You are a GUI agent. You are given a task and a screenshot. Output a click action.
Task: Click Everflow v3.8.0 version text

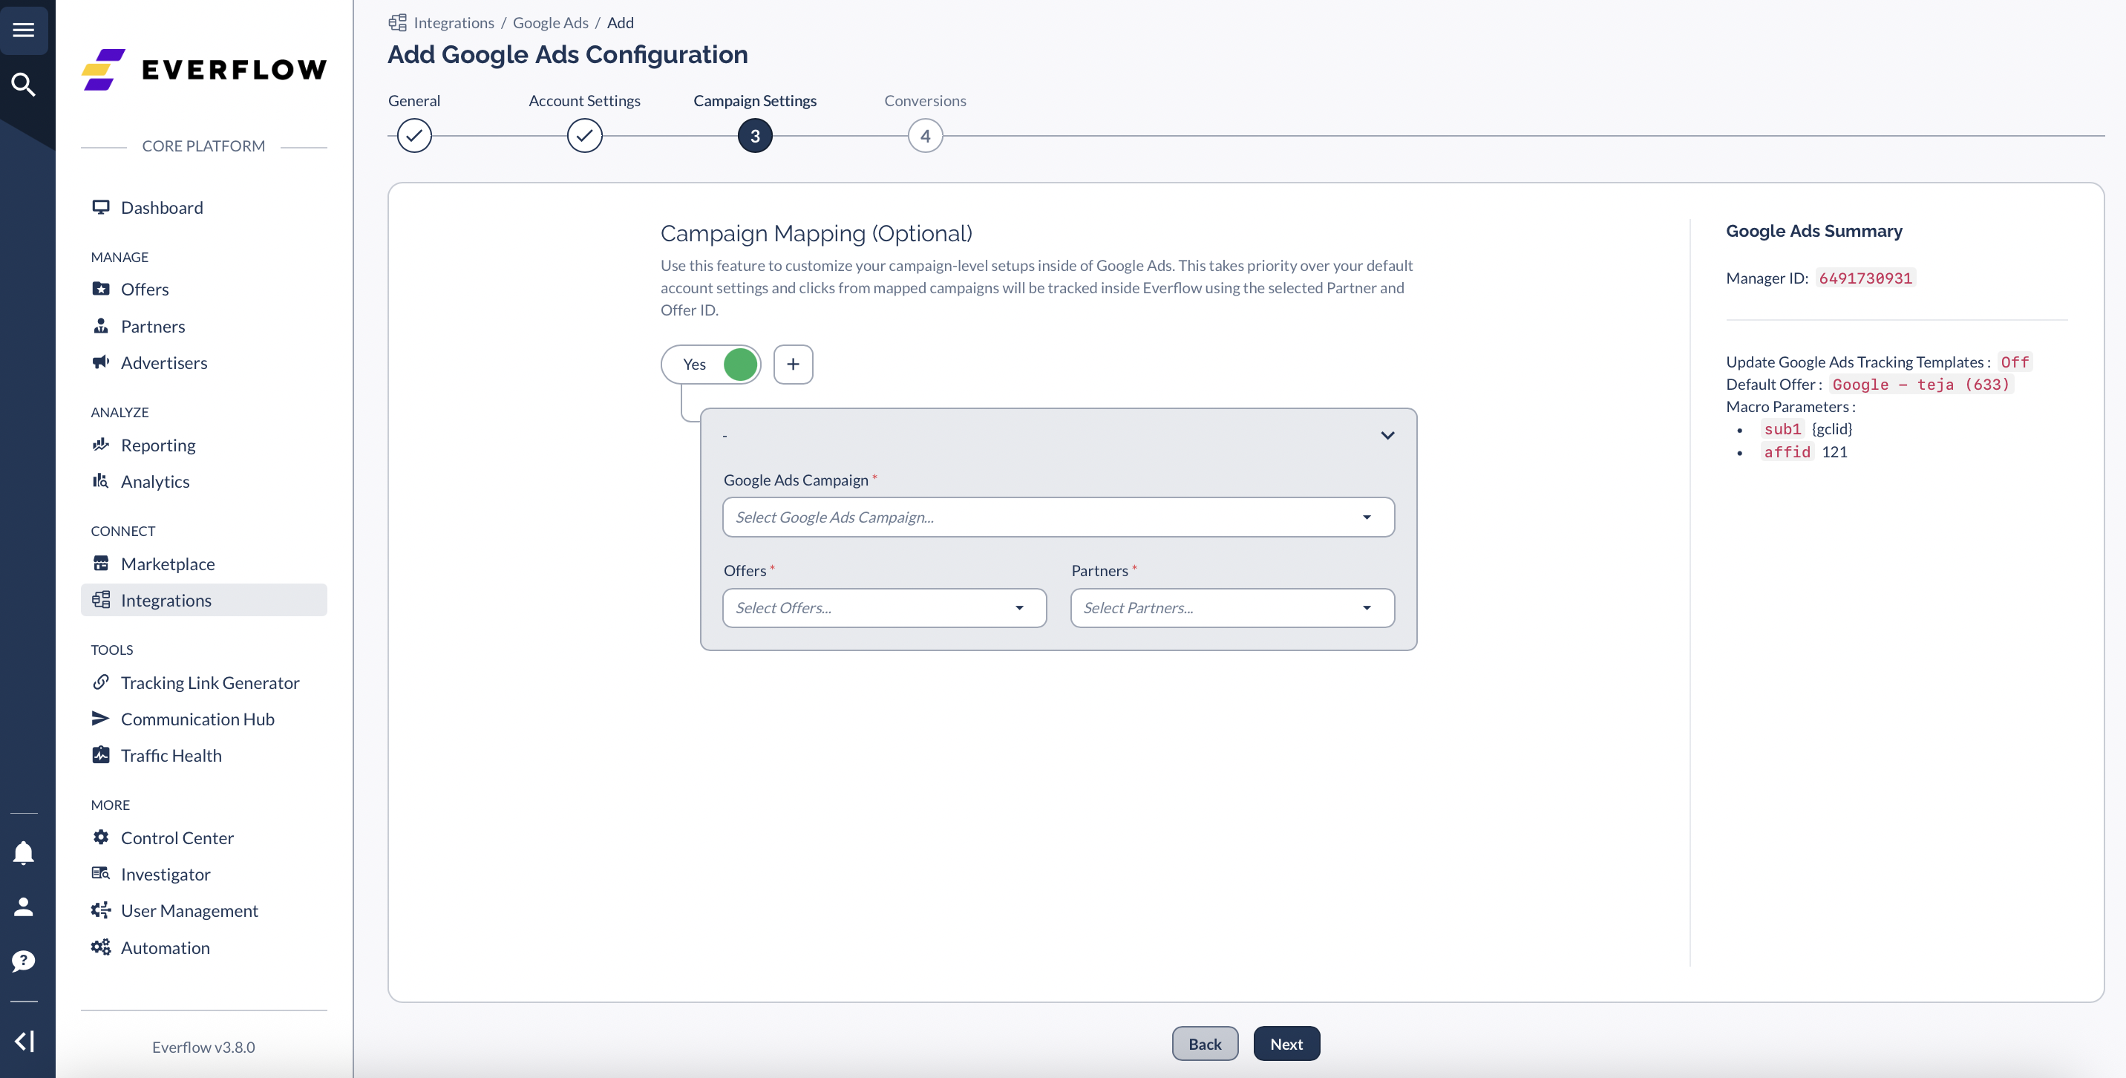pos(204,1047)
